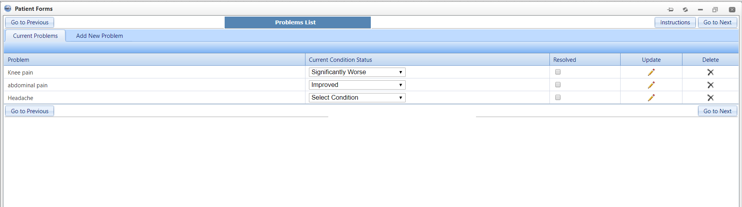Viewport: 742px width, 207px height.
Task: Check Resolved for abdominal pain
Action: pyautogui.click(x=558, y=85)
